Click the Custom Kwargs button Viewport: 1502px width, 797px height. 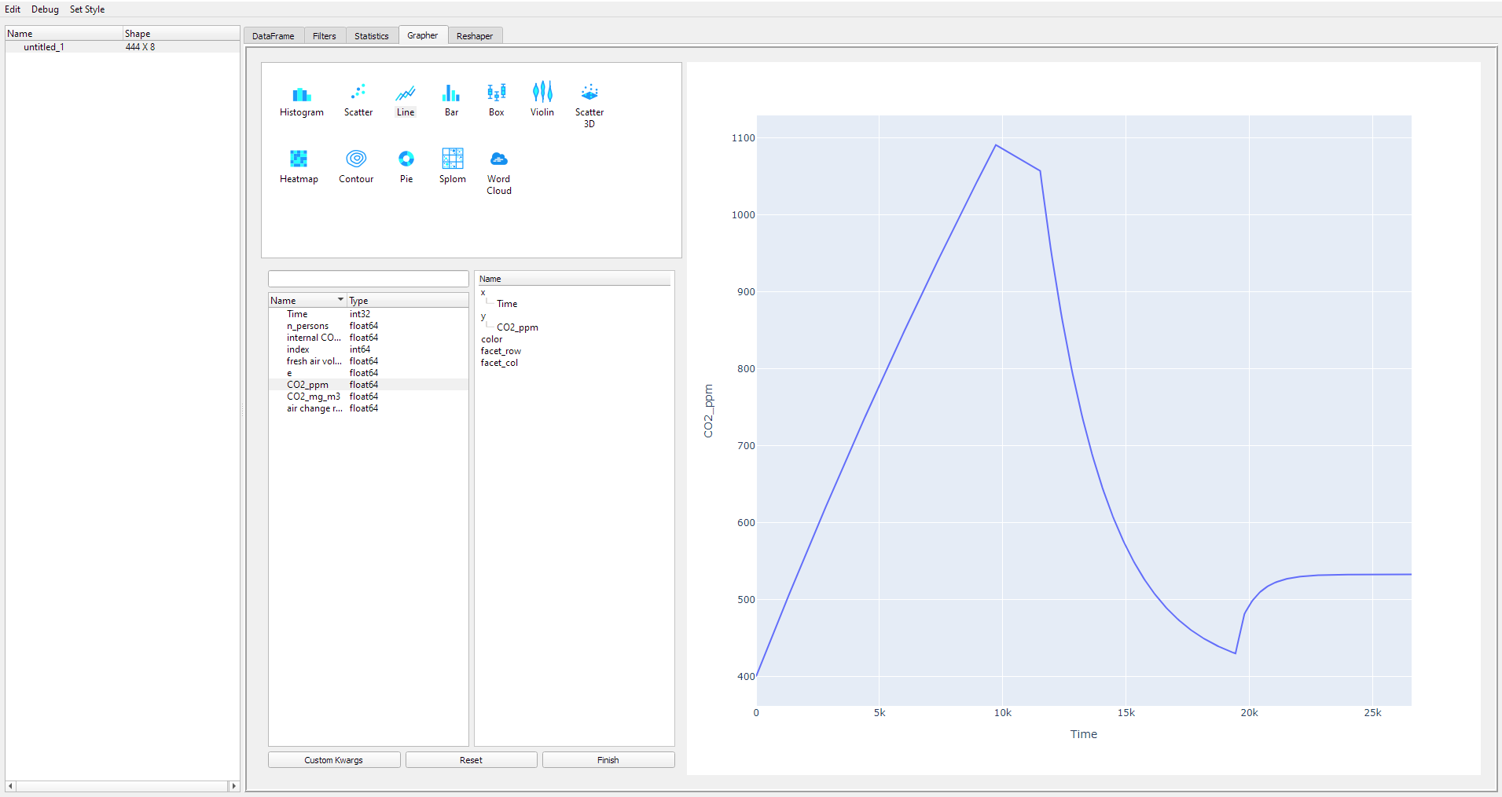334,760
